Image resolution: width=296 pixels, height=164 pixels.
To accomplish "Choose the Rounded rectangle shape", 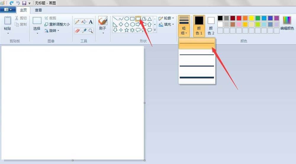I will pyautogui.click(x=138, y=19).
